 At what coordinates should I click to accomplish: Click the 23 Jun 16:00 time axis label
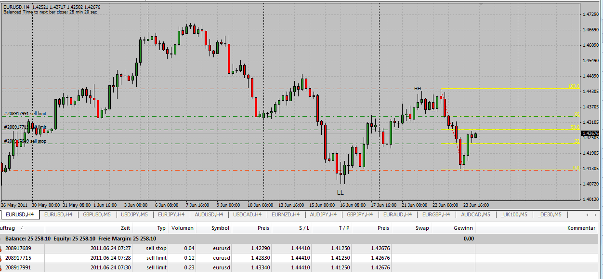click(476, 205)
